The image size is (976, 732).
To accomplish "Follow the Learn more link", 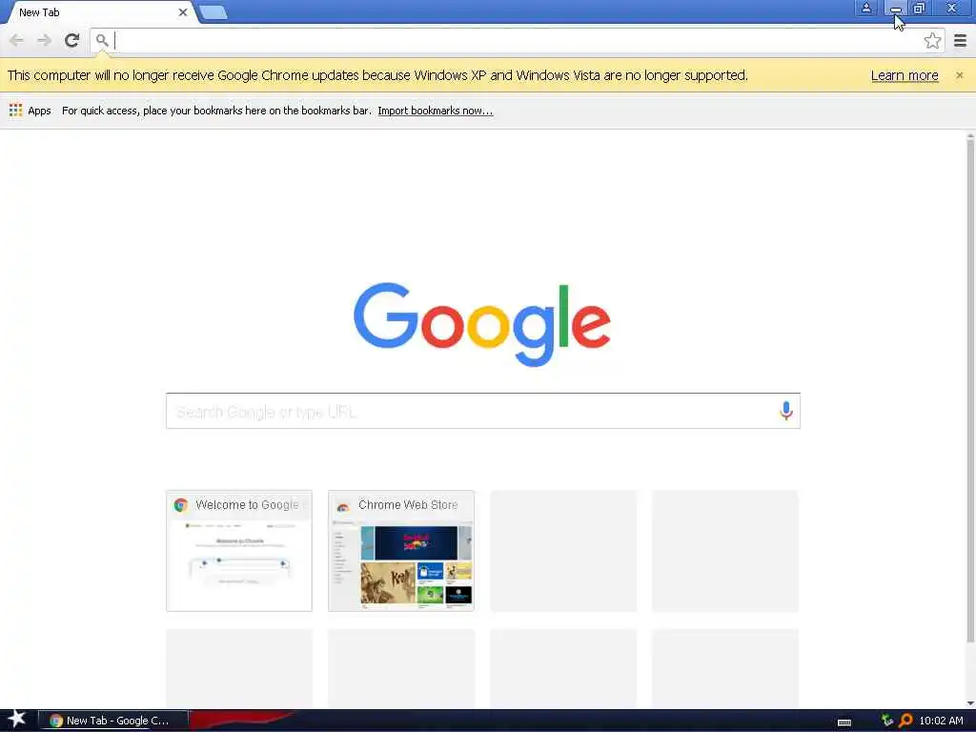I will pyautogui.click(x=905, y=75).
